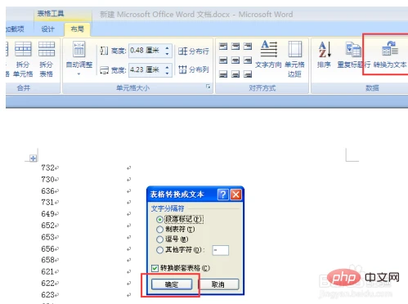
Task: Open the cell size dialog launcher
Action: point(208,87)
